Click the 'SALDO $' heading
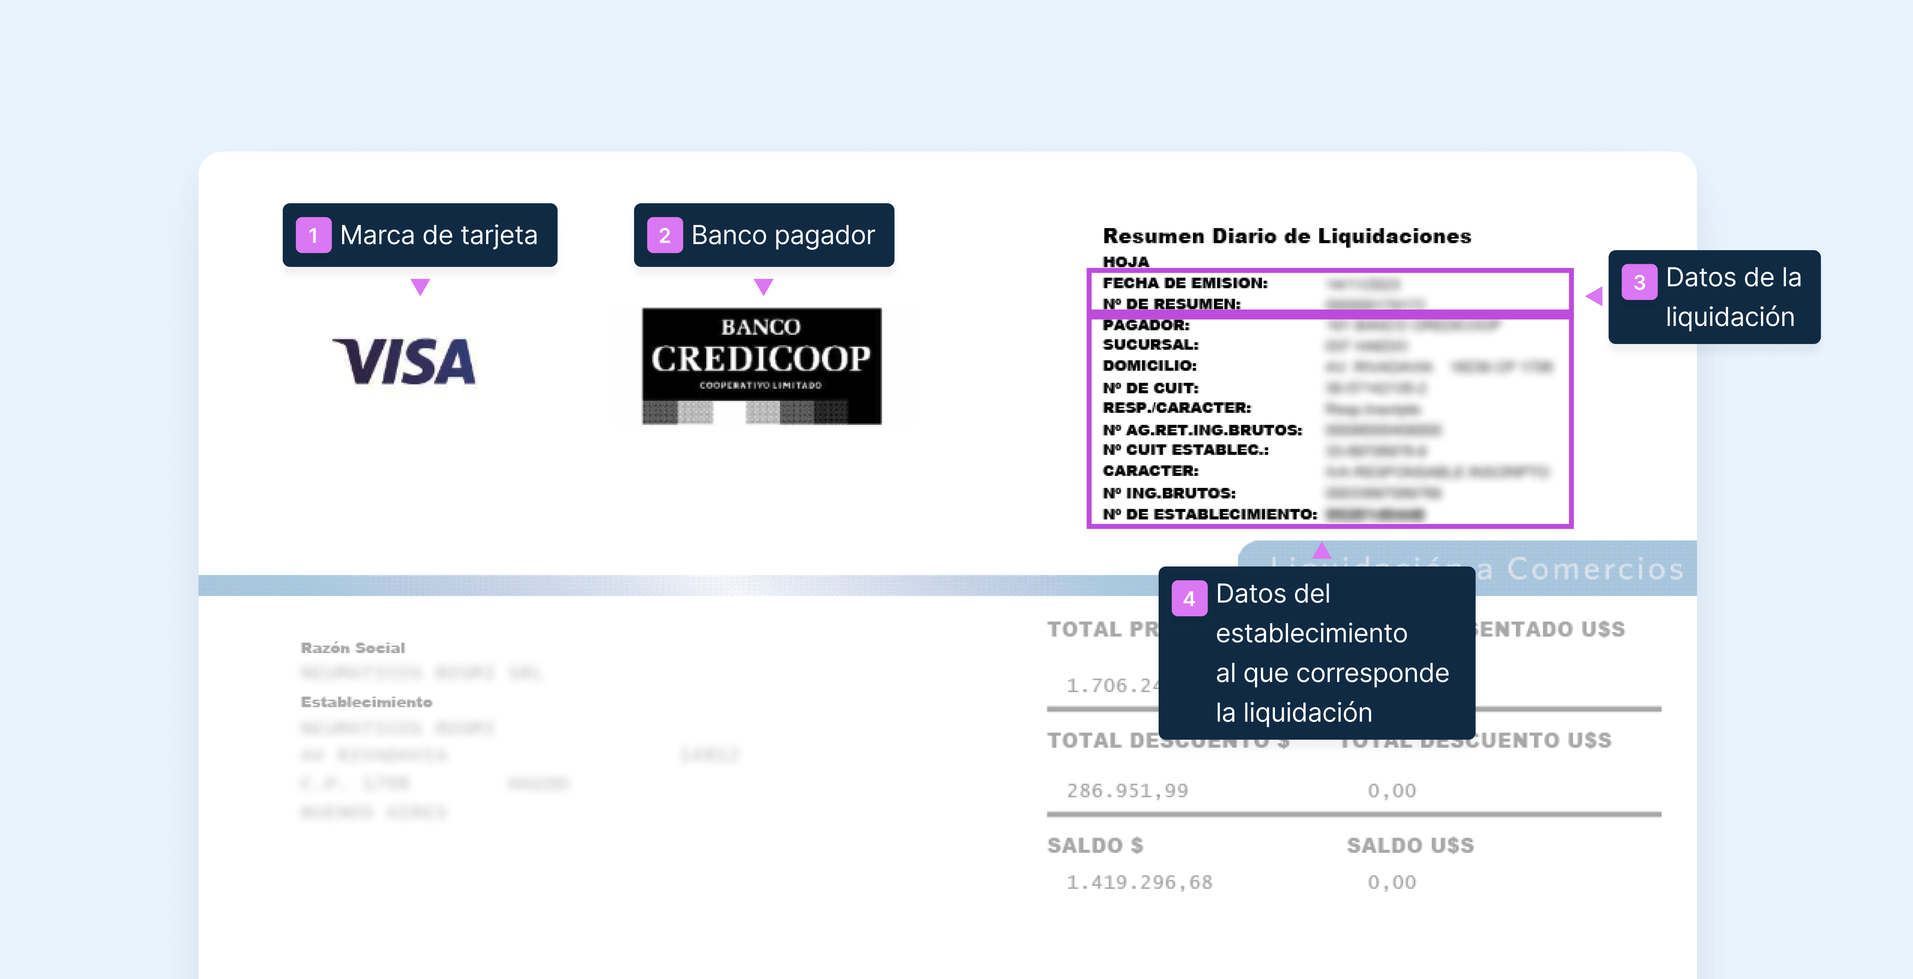 tap(1094, 845)
